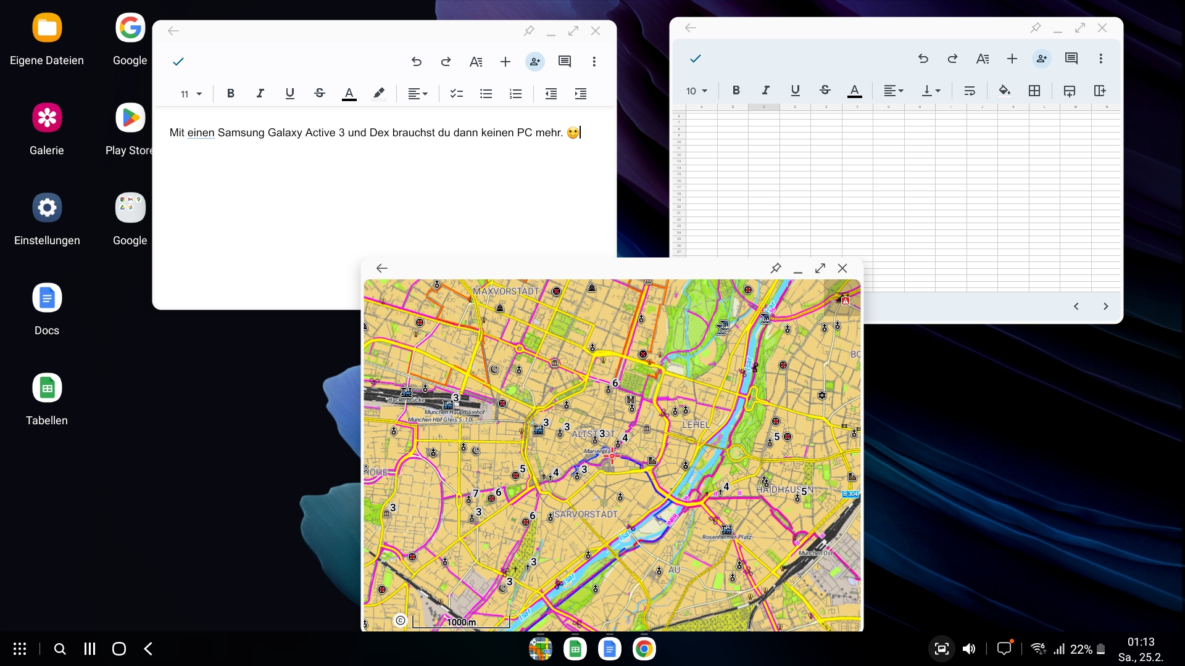Open Chrome from the taskbar
The height and width of the screenshot is (666, 1185).
tap(644, 649)
